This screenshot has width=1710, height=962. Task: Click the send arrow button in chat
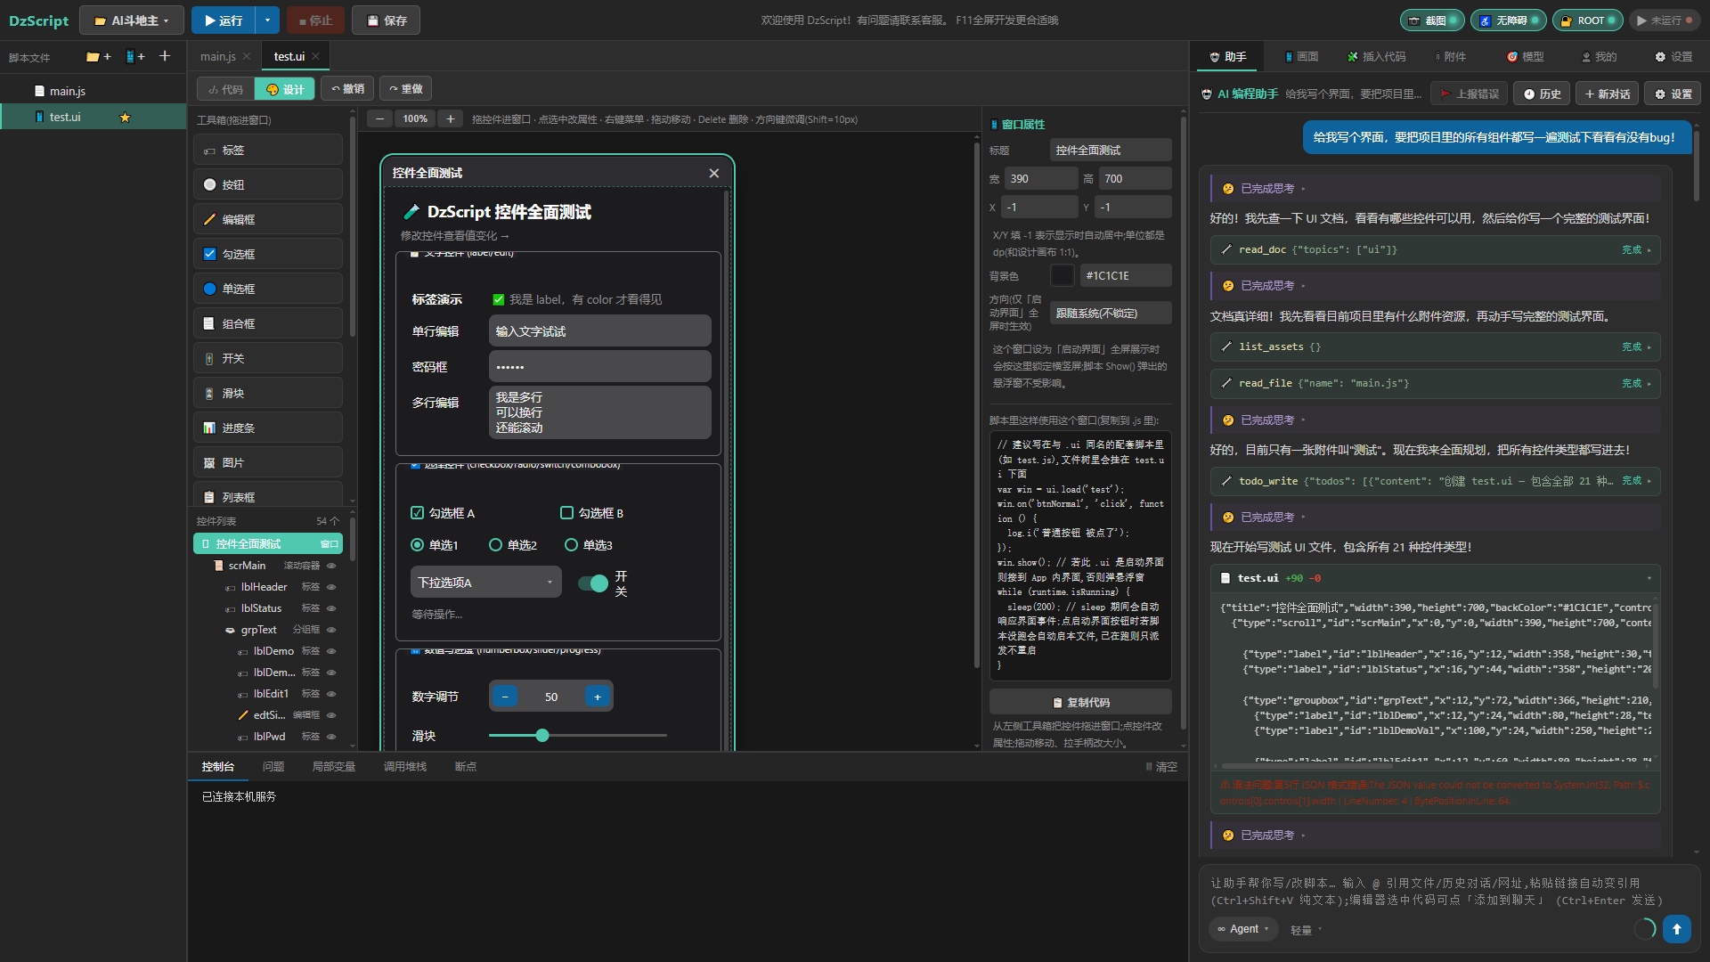pyautogui.click(x=1676, y=929)
